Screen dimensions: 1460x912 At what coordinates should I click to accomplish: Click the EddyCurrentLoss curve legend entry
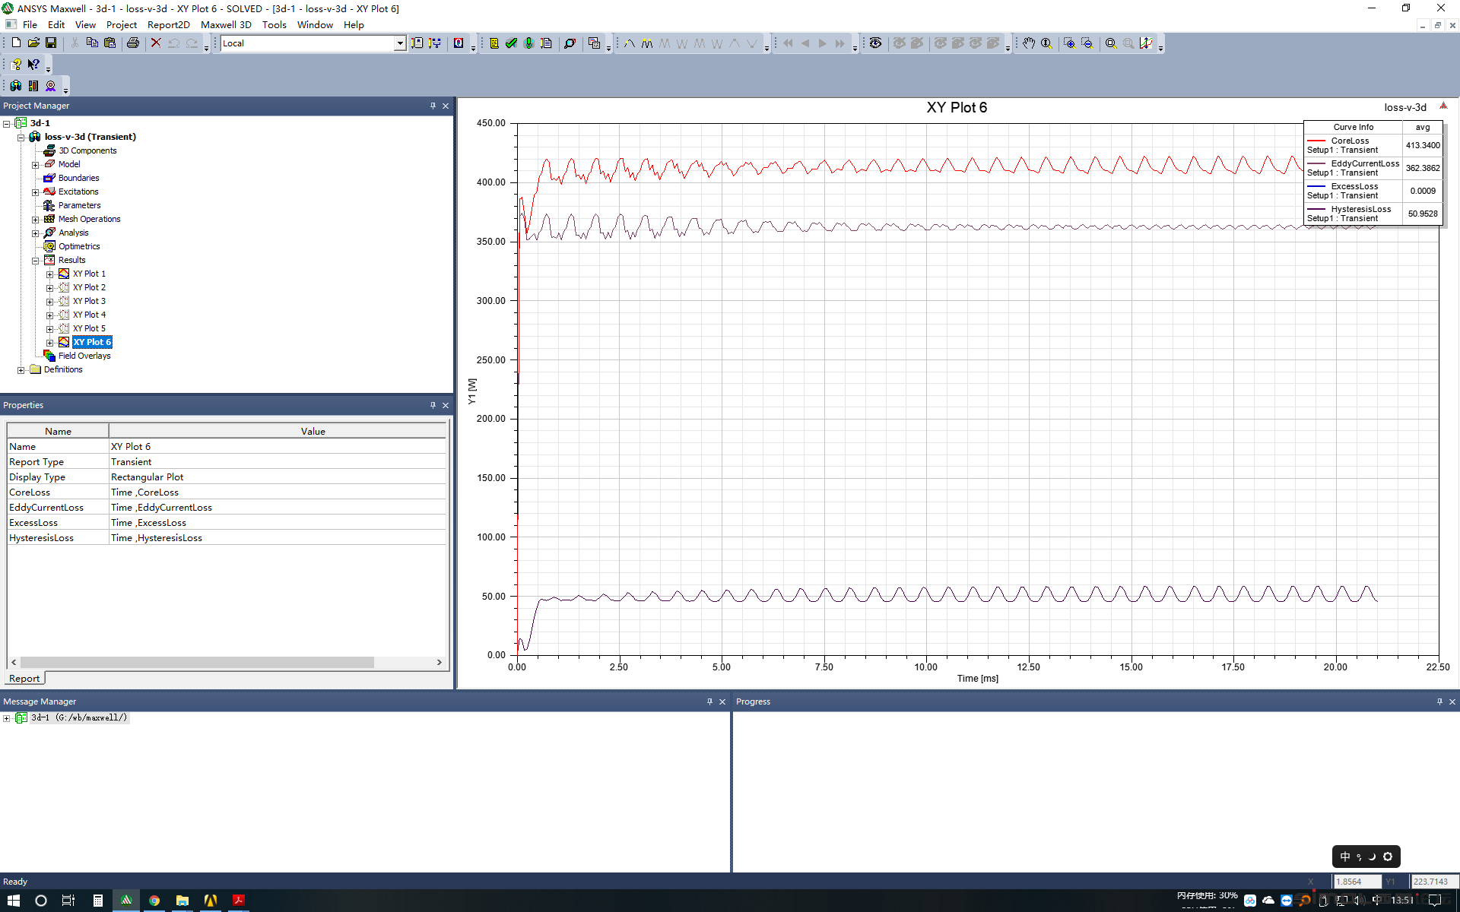click(1354, 168)
